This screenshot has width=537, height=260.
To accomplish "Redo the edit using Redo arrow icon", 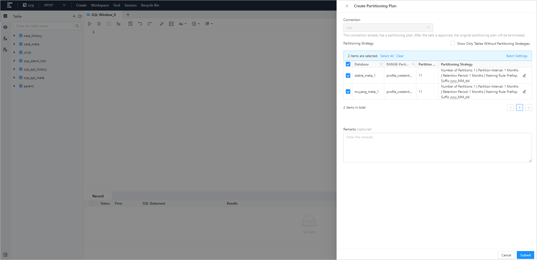I will [x=150, y=24].
